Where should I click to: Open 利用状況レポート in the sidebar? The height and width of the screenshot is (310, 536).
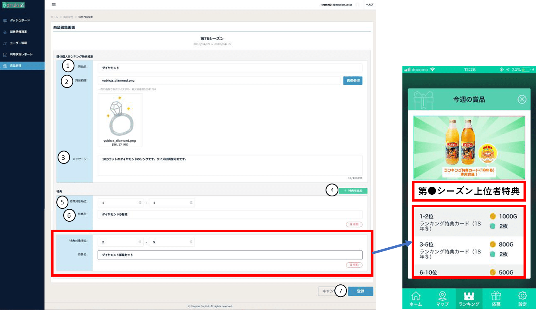[21, 54]
